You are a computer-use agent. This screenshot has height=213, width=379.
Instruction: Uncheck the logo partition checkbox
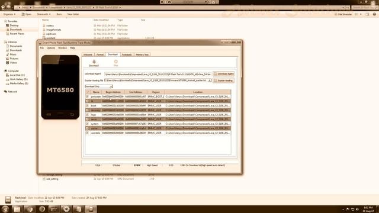87,115
